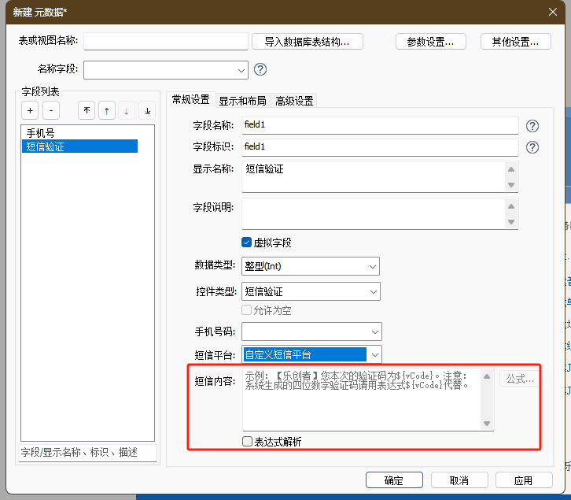Switch to the 显示和布局 tab
The width and height of the screenshot is (571, 500).
[242, 101]
